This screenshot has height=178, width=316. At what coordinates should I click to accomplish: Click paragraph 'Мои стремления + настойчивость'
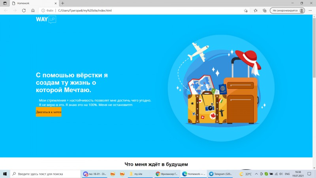coord(95,102)
